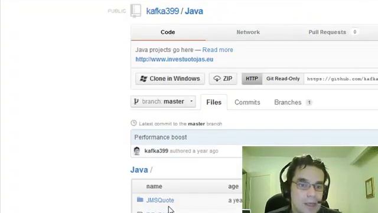Click the JMSQuote folder icon

pos(140,199)
